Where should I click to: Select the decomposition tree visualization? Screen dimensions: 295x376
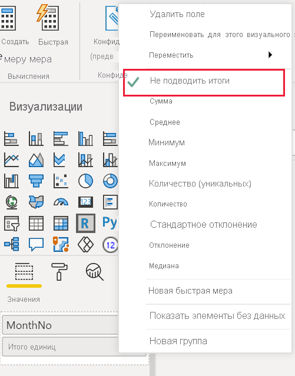coord(12,244)
